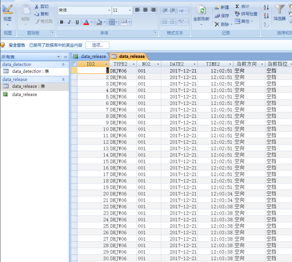The image size is (292, 262).
Task: Save the record using 保存
Action: [222, 16]
